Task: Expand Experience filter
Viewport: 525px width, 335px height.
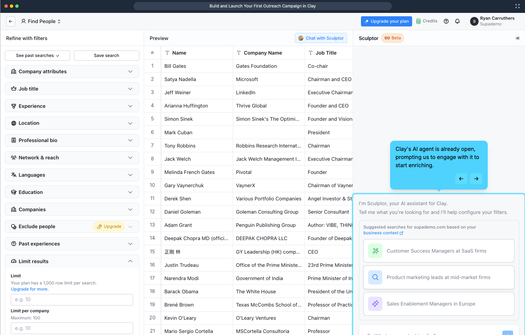Action: coord(72,106)
